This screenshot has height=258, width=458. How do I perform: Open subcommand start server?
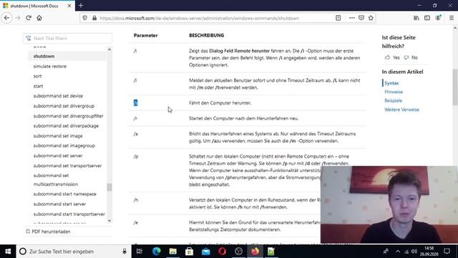coord(59,204)
